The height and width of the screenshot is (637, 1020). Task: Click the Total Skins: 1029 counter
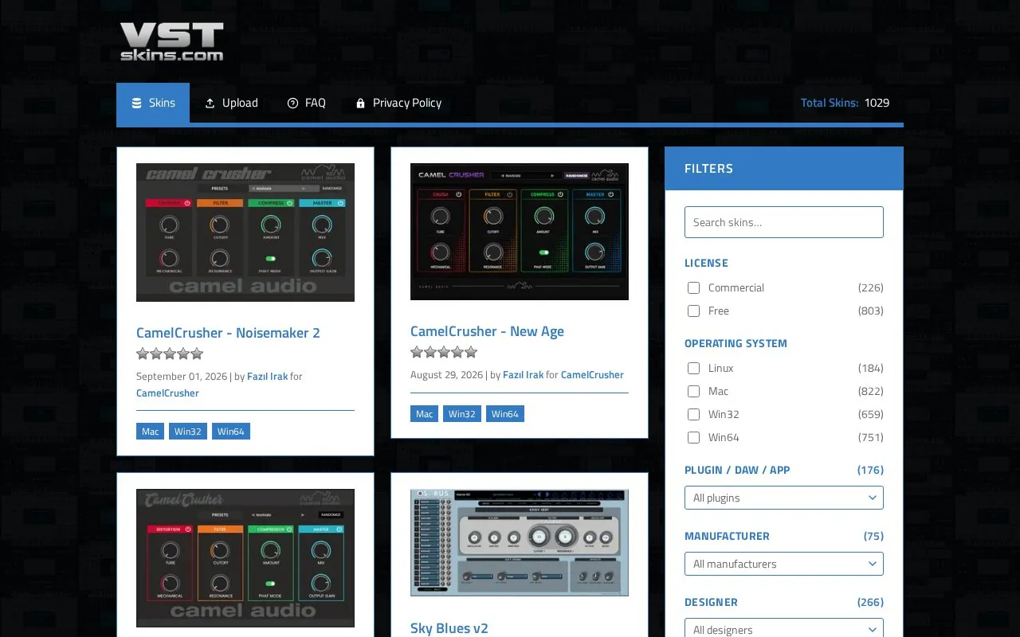click(x=845, y=103)
